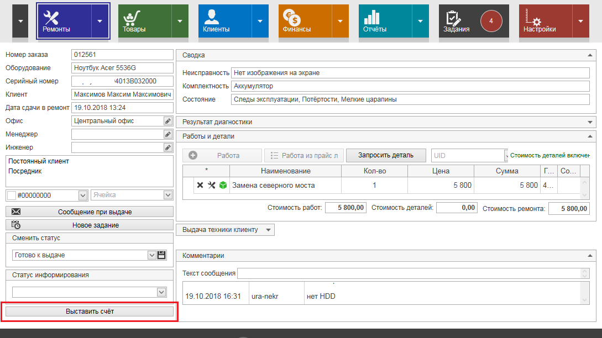Viewport: 602px width, 338px height.
Task: Expand the Результат диагностики panel
Action: (x=590, y=123)
